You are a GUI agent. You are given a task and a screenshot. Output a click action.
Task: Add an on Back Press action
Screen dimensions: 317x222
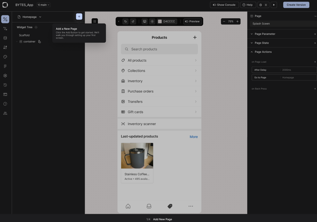point(315,89)
